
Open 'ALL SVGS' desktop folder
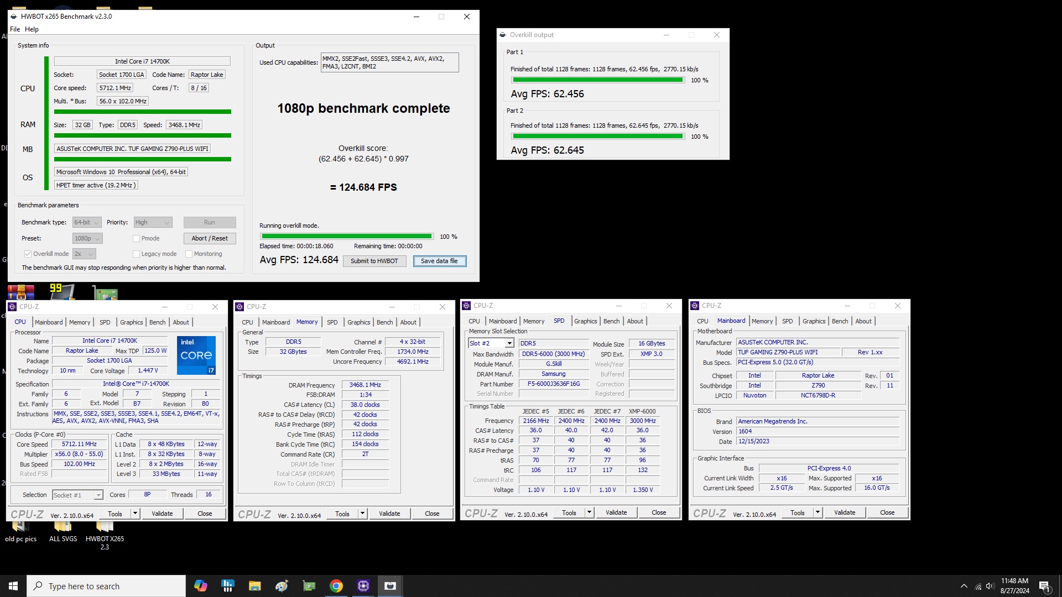(x=63, y=531)
